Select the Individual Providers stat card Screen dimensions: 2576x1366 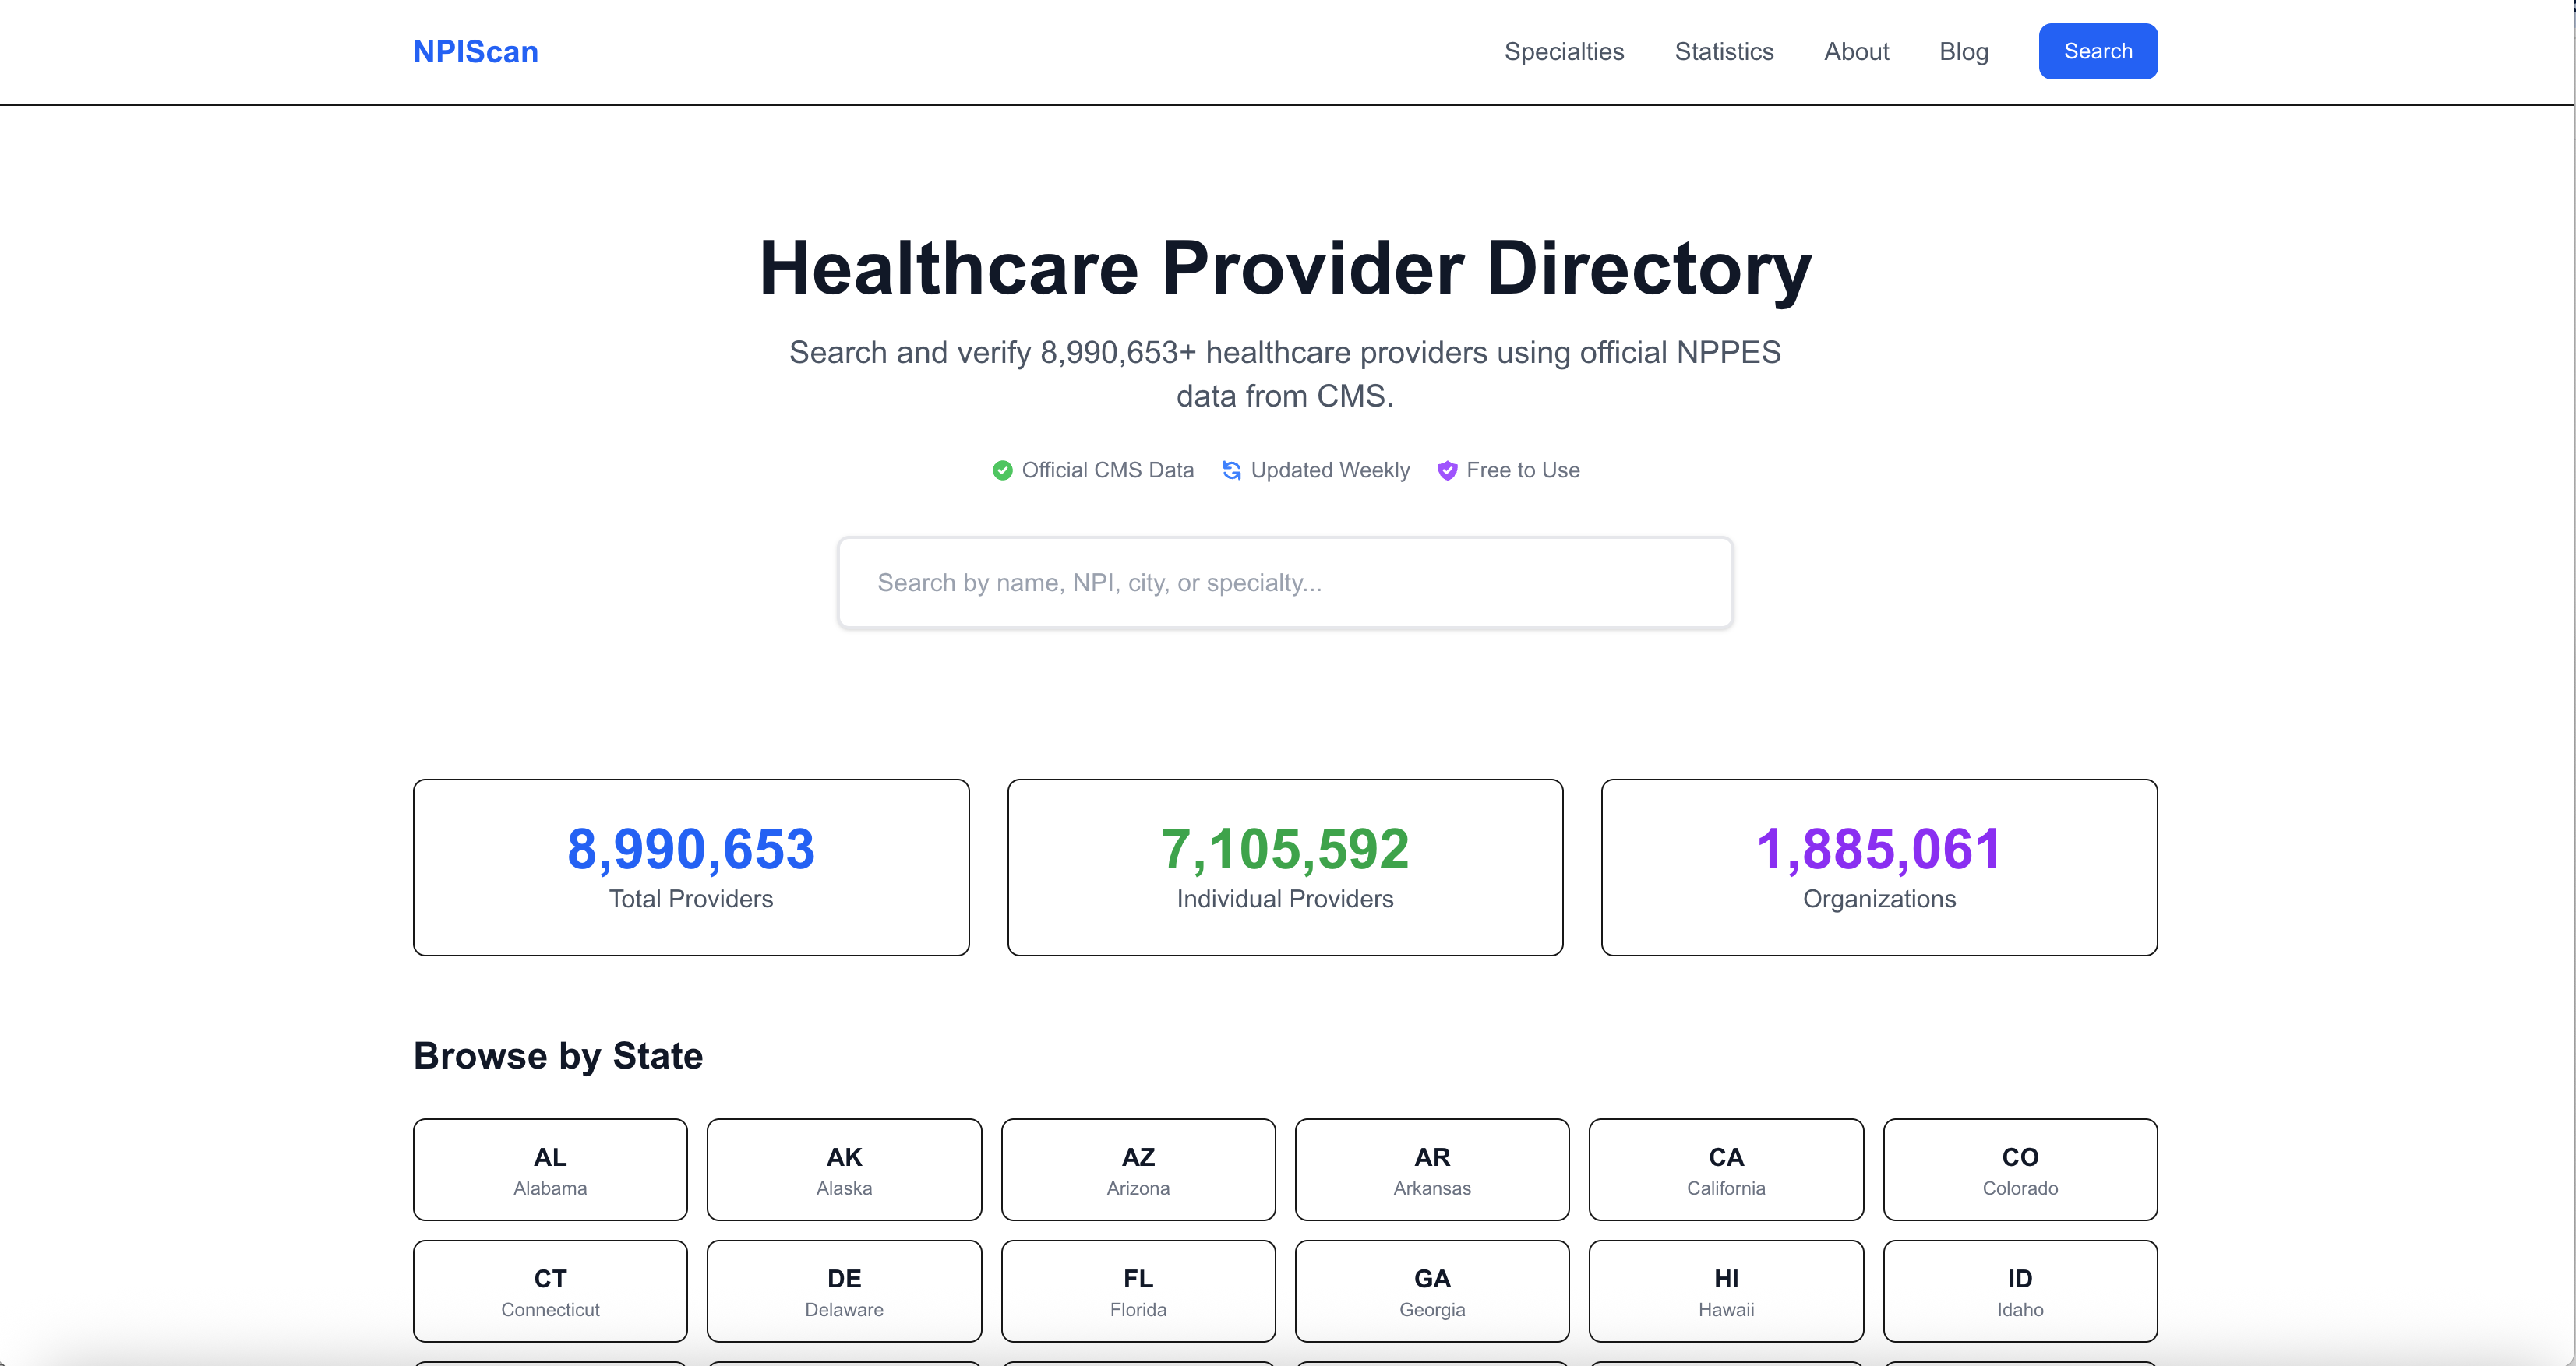(1284, 866)
